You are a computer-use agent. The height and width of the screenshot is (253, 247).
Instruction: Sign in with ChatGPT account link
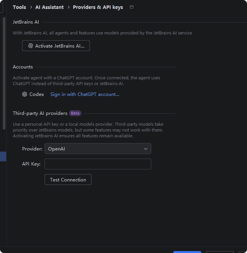85,94
